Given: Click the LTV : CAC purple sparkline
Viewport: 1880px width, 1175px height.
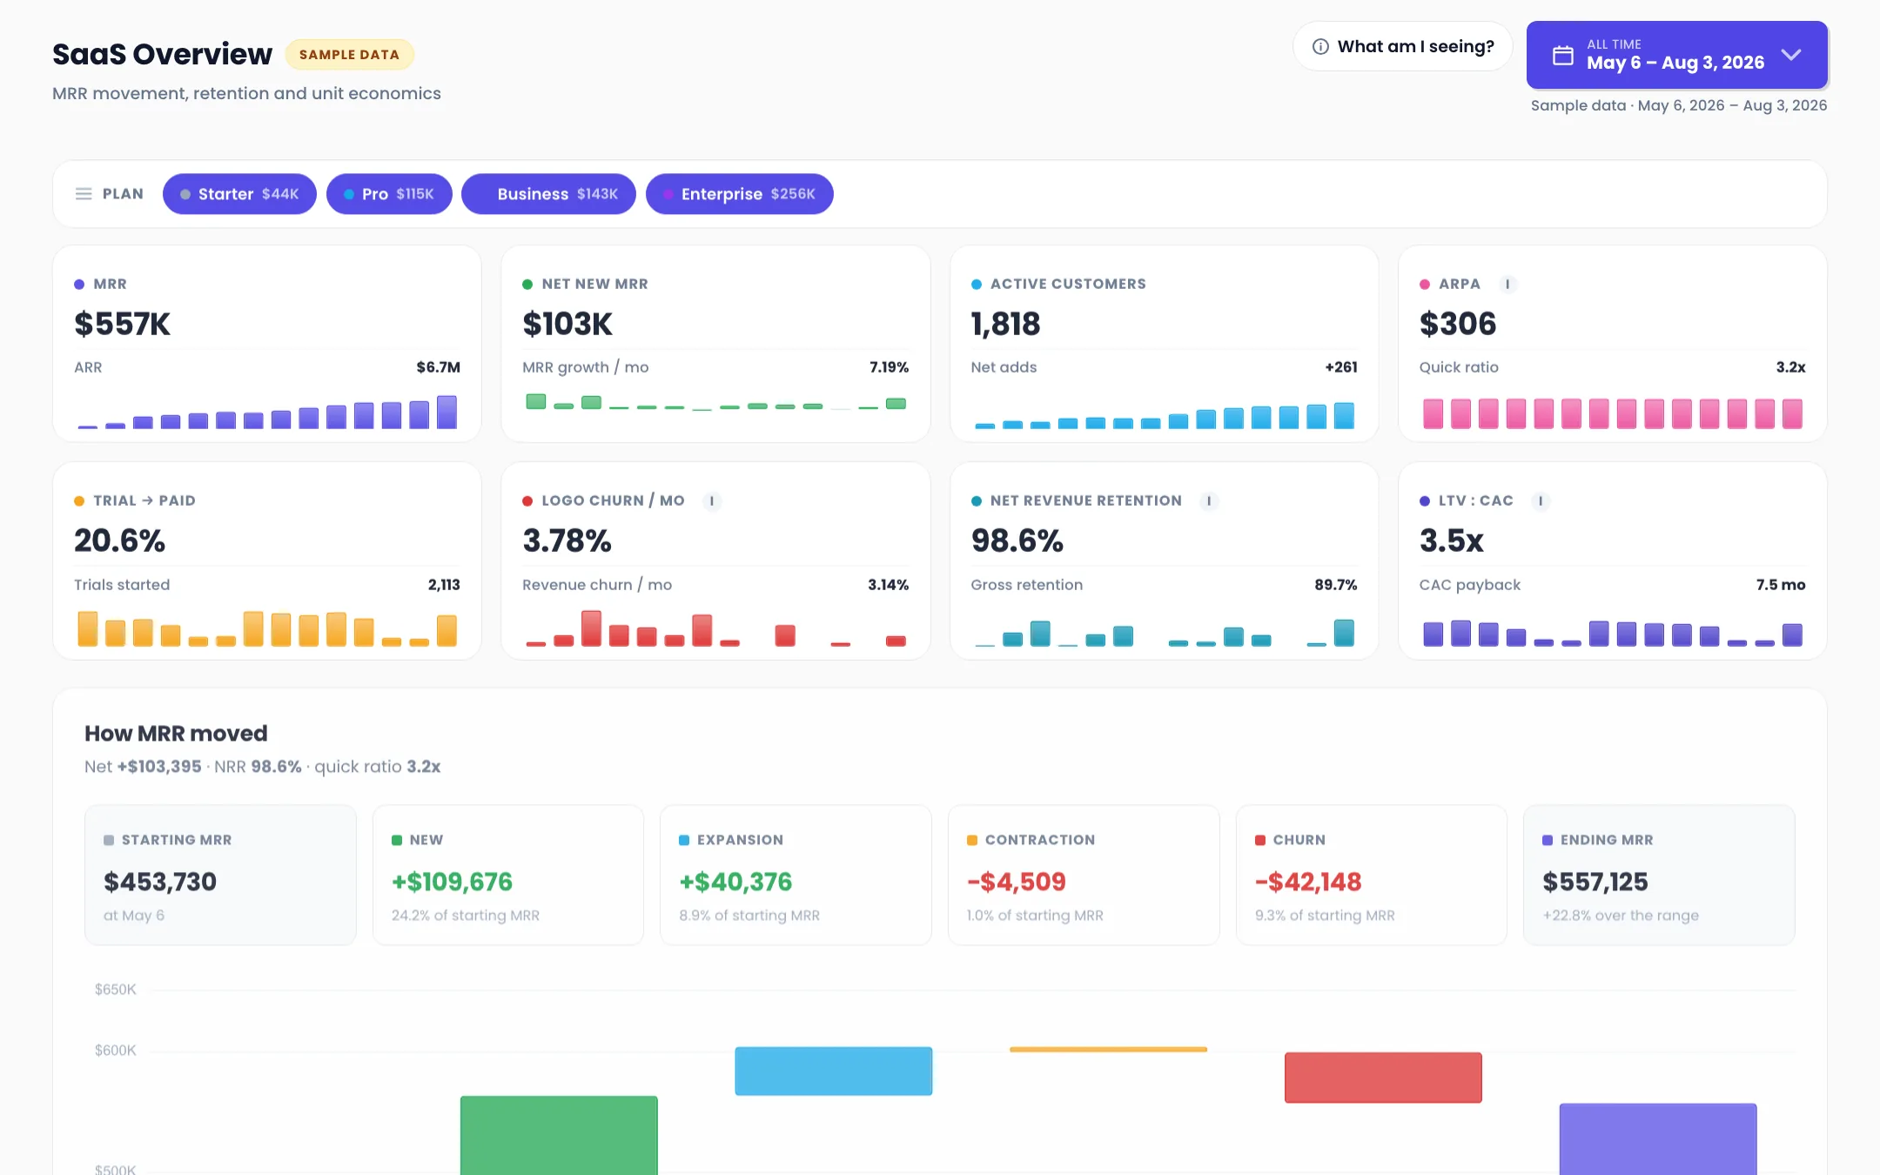Looking at the screenshot, I should tap(1612, 634).
